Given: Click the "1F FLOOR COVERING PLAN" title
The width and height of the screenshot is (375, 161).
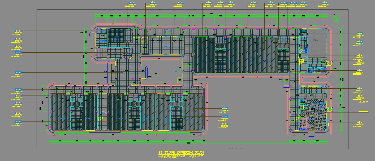Looking at the screenshot, I should pos(181,153).
